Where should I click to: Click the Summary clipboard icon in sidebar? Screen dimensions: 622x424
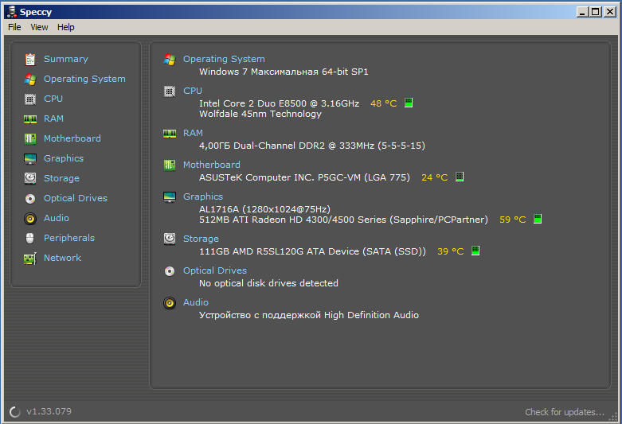pos(30,59)
